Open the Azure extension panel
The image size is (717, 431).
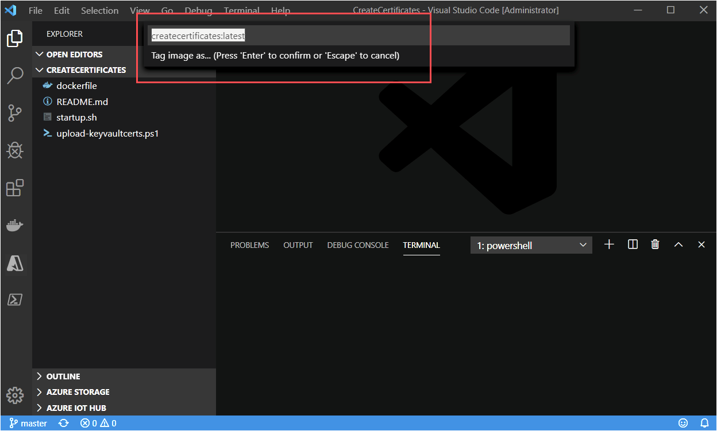15,263
